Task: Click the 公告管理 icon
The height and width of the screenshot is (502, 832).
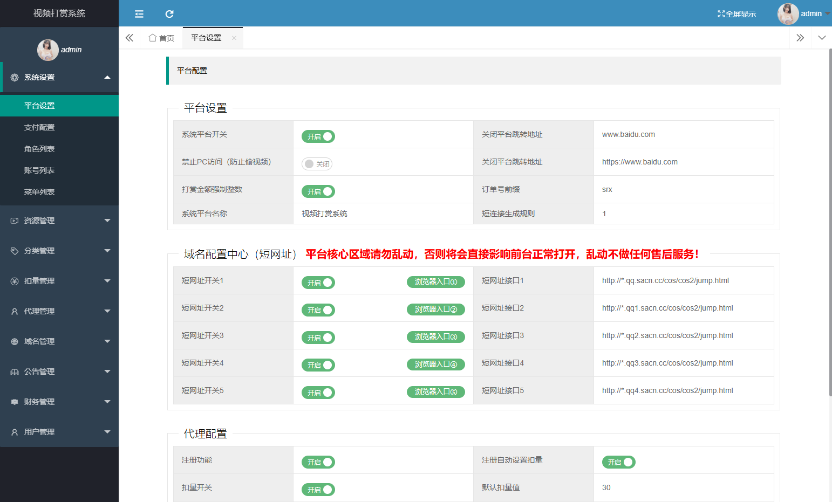Action: pyautogui.click(x=15, y=372)
